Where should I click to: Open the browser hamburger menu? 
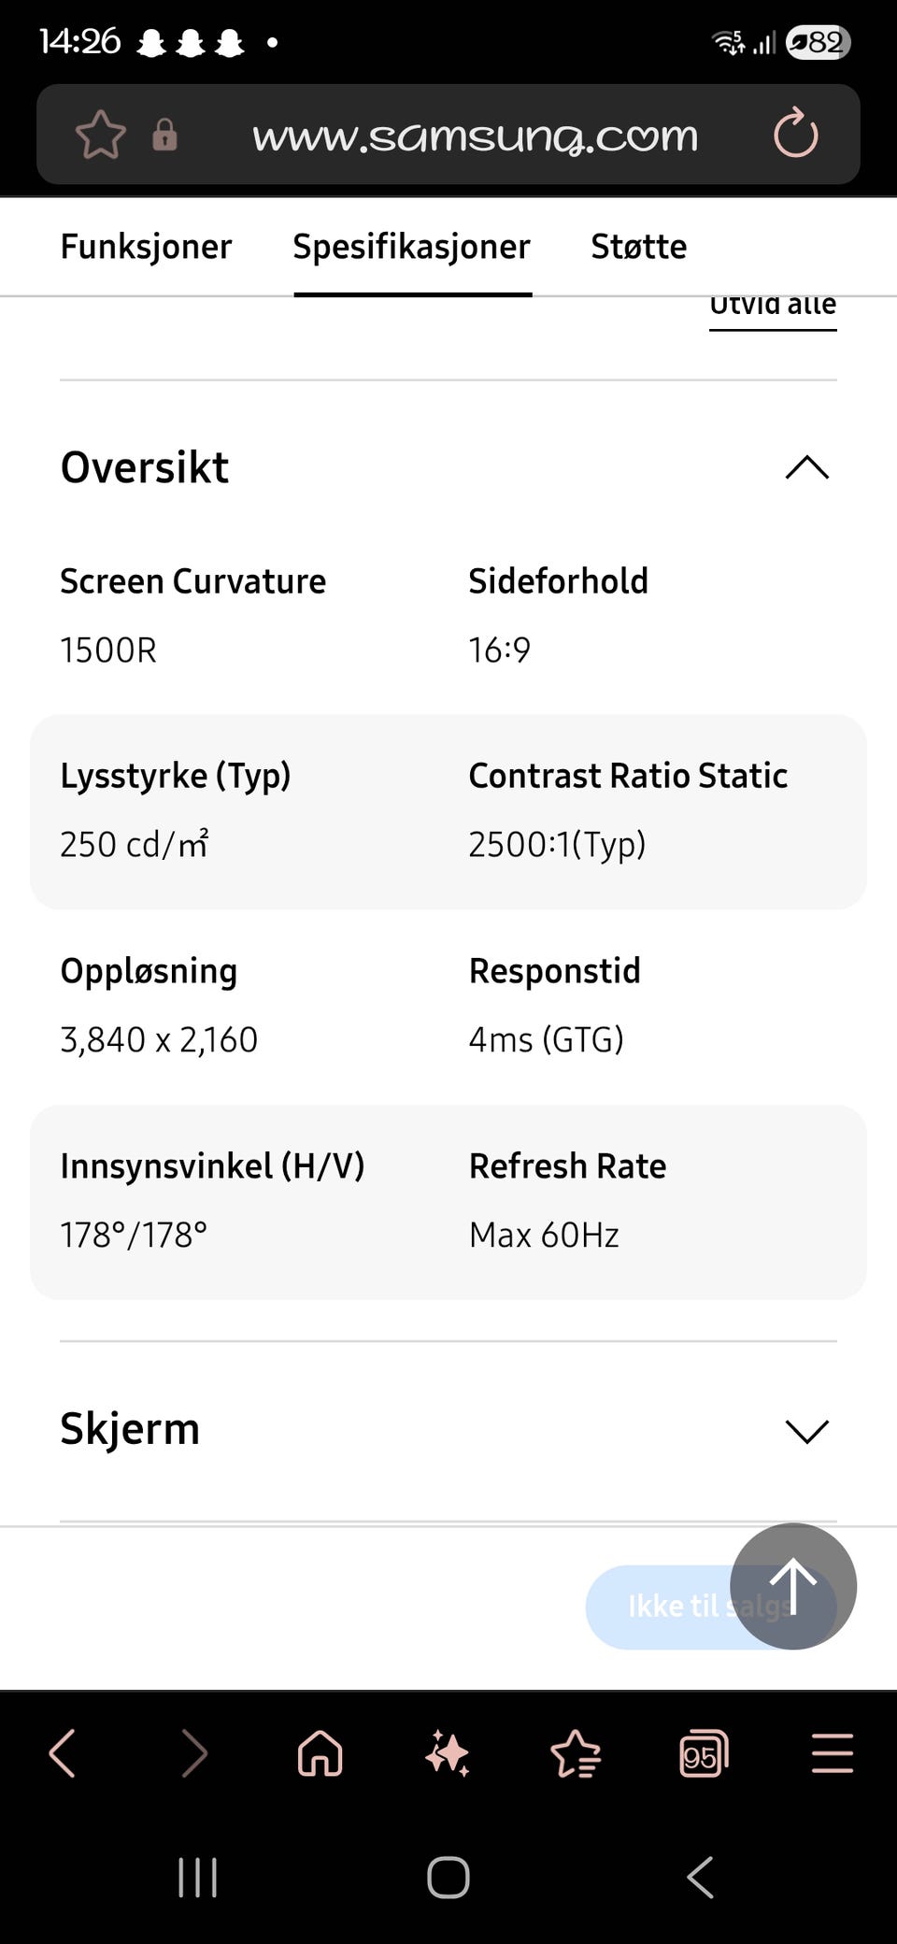pos(832,1752)
